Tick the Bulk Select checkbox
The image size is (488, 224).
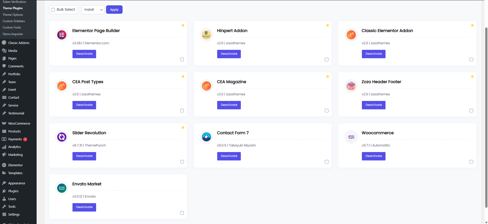pyautogui.click(x=53, y=10)
